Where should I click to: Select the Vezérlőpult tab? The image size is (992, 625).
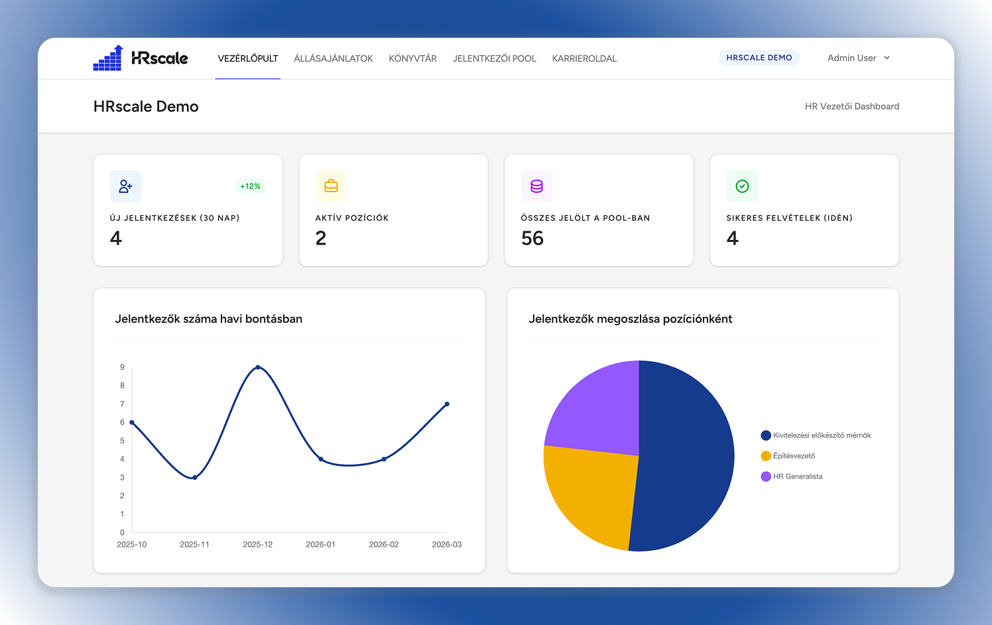(x=247, y=58)
